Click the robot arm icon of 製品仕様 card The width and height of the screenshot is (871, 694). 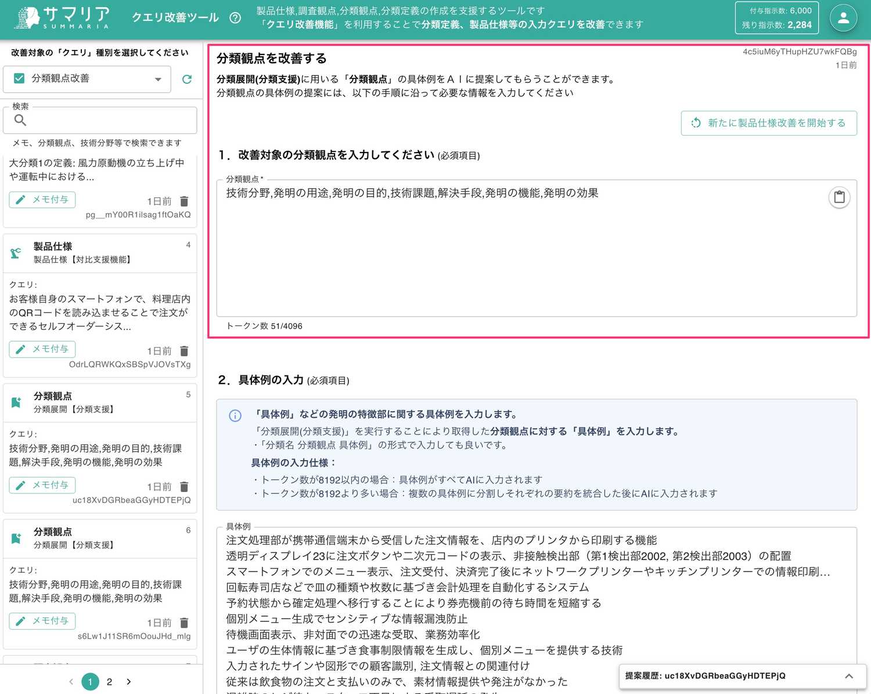(x=16, y=253)
